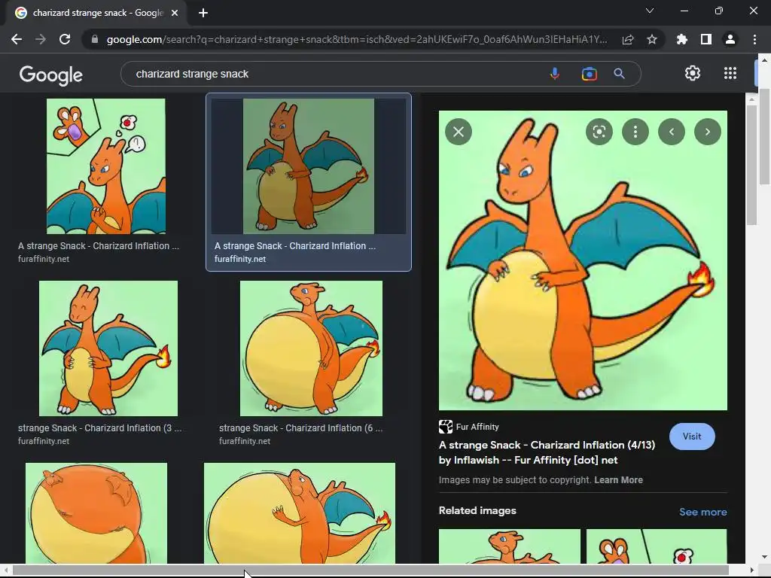Screen dimensions: 771x578
Task: Click the horizontal scrollbar right arrow
Action: pos(752,570)
